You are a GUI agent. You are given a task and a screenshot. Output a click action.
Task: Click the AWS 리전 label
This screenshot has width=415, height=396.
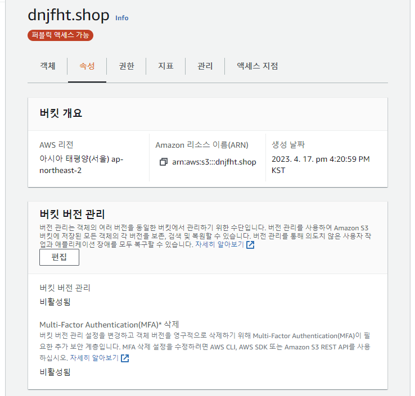56,145
